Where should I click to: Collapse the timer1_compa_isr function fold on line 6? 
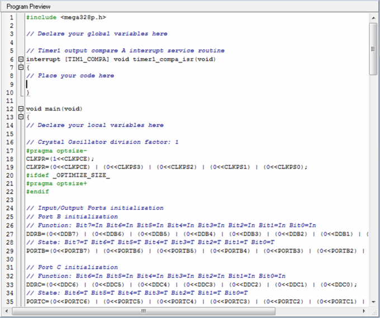pos(21,59)
